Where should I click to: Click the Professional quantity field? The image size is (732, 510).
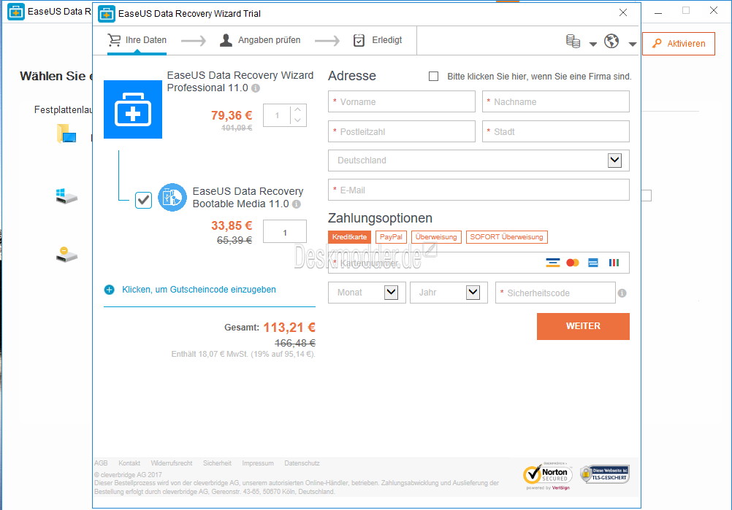[277, 115]
